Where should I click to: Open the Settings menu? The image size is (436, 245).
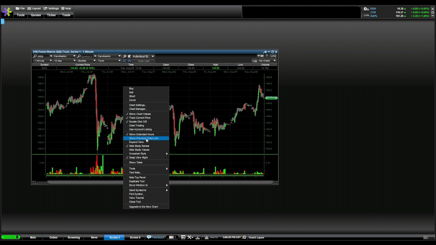click(51, 9)
